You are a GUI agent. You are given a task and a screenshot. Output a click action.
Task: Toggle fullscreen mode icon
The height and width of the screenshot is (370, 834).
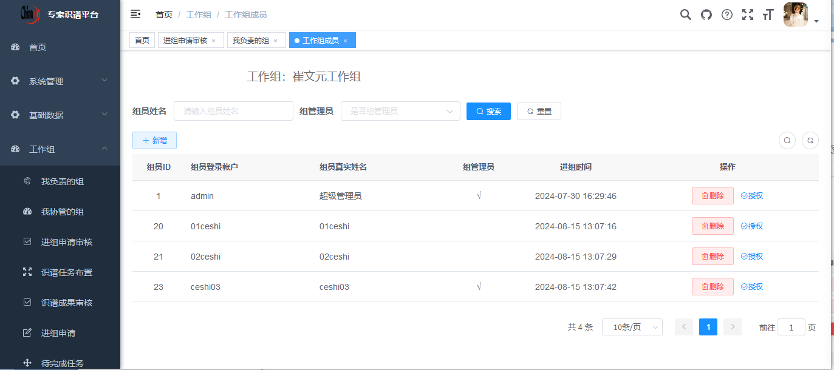pyautogui.click(x=748, y=15)
